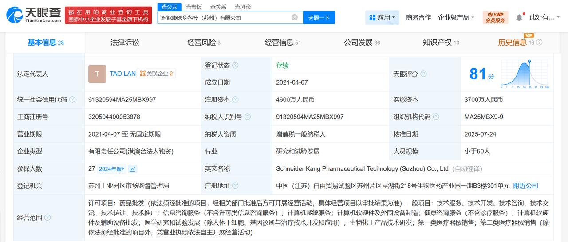Image resolution: width=568 pixels, height=242 pixels.
Task: Click help icon next to 天眼评分
Action: point(423,74)
